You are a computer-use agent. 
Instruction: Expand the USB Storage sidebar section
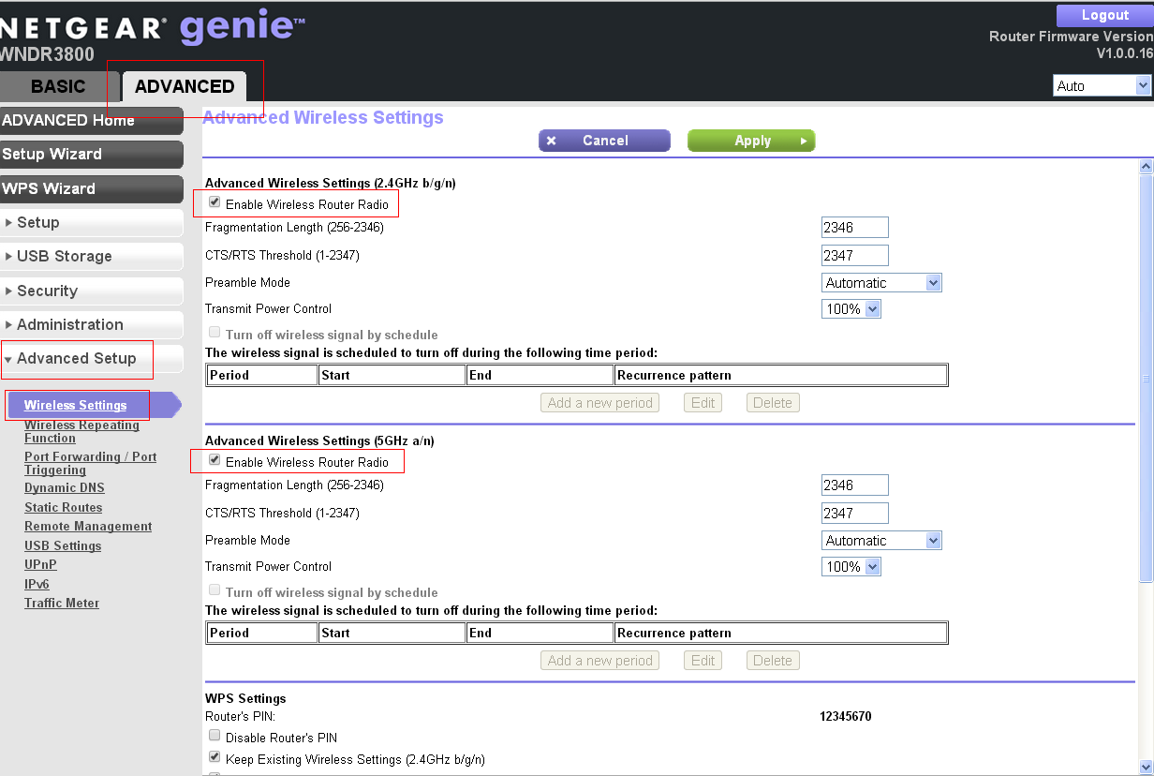click(x=64, y=256)
